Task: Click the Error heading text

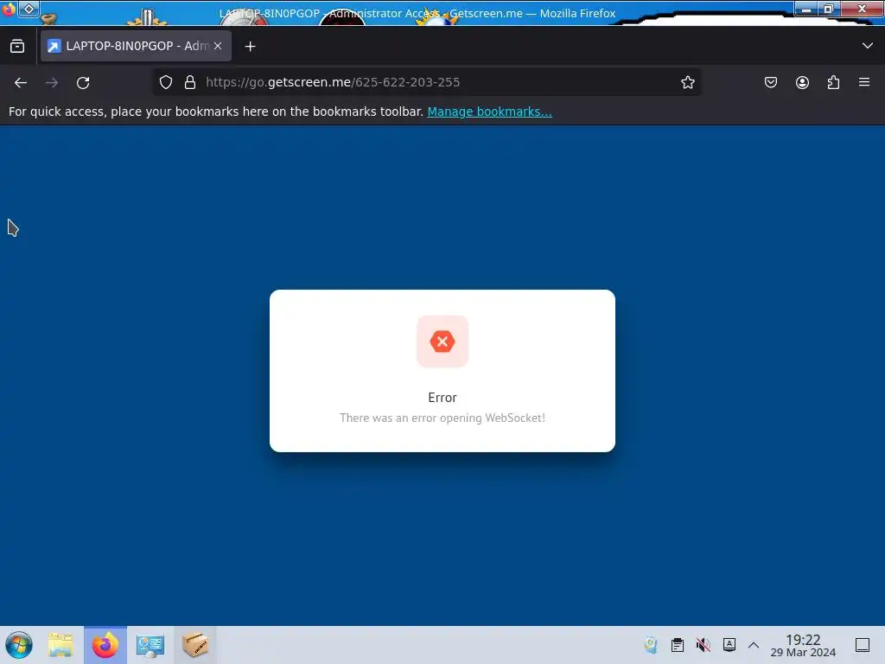Action: tap(442, 398)
